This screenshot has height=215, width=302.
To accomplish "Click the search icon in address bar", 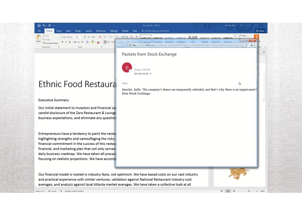I will (246, 45).
